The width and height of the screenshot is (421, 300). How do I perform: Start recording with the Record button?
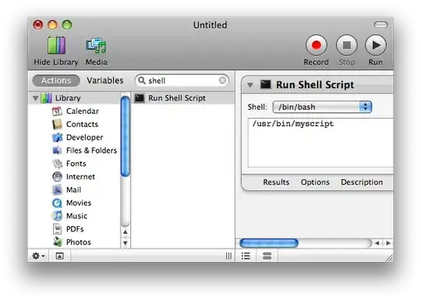click(316, 45)
